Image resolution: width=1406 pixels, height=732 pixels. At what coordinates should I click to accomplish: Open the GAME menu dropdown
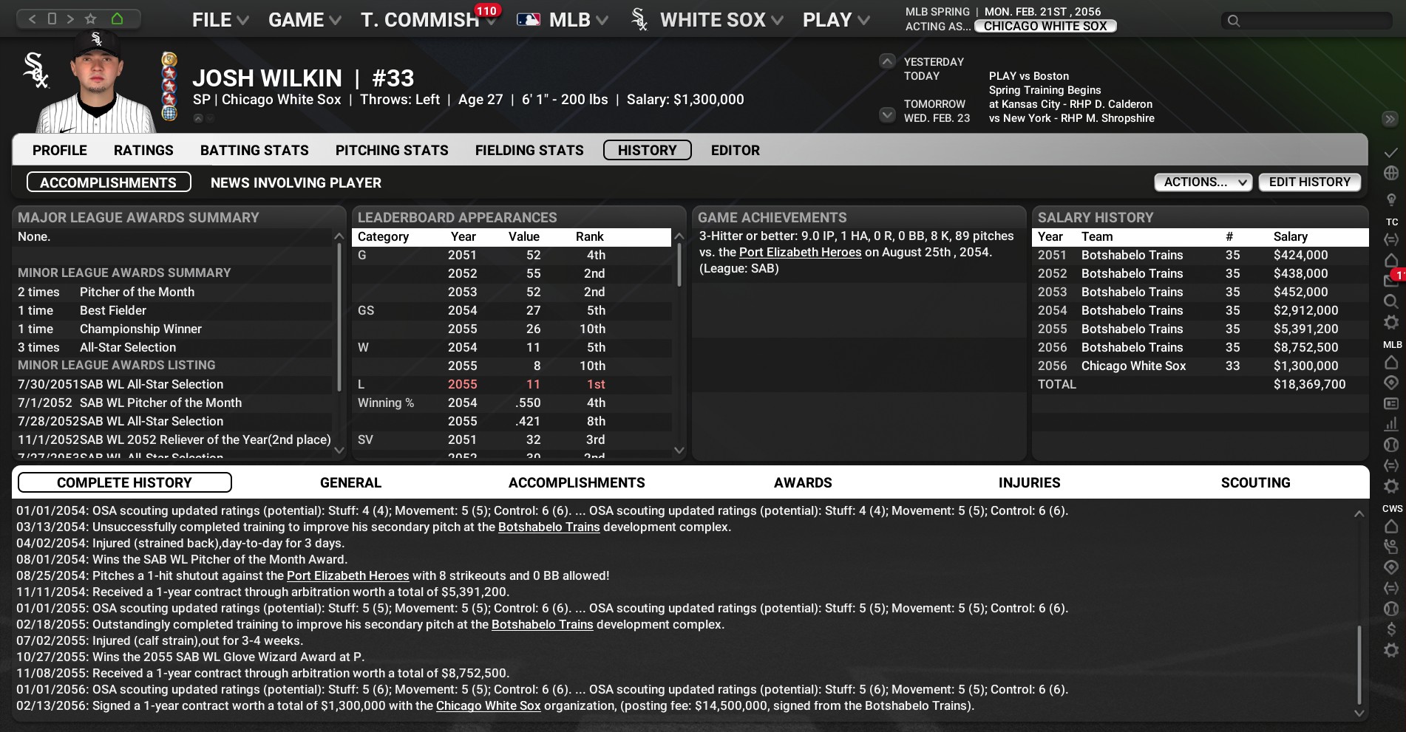tap(305, 20)
